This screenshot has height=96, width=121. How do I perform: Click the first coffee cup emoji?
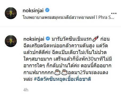coord(57,72)
